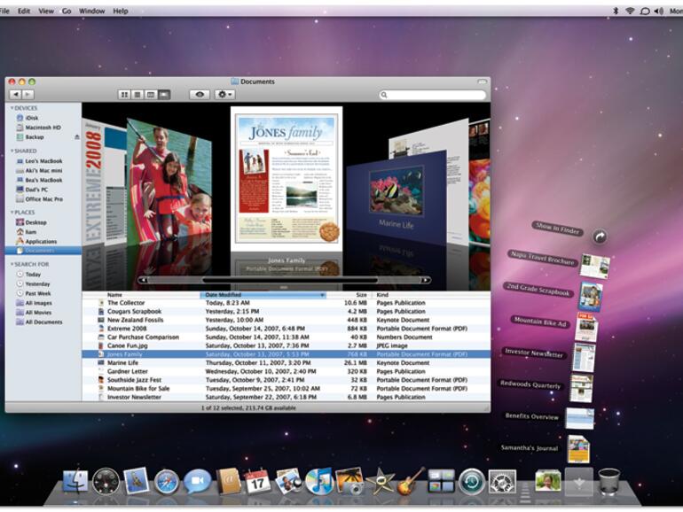Image resolution: width=683 pixels, height=512 pixels.
Task: Open the Edit menu
Action: (24, 11)
